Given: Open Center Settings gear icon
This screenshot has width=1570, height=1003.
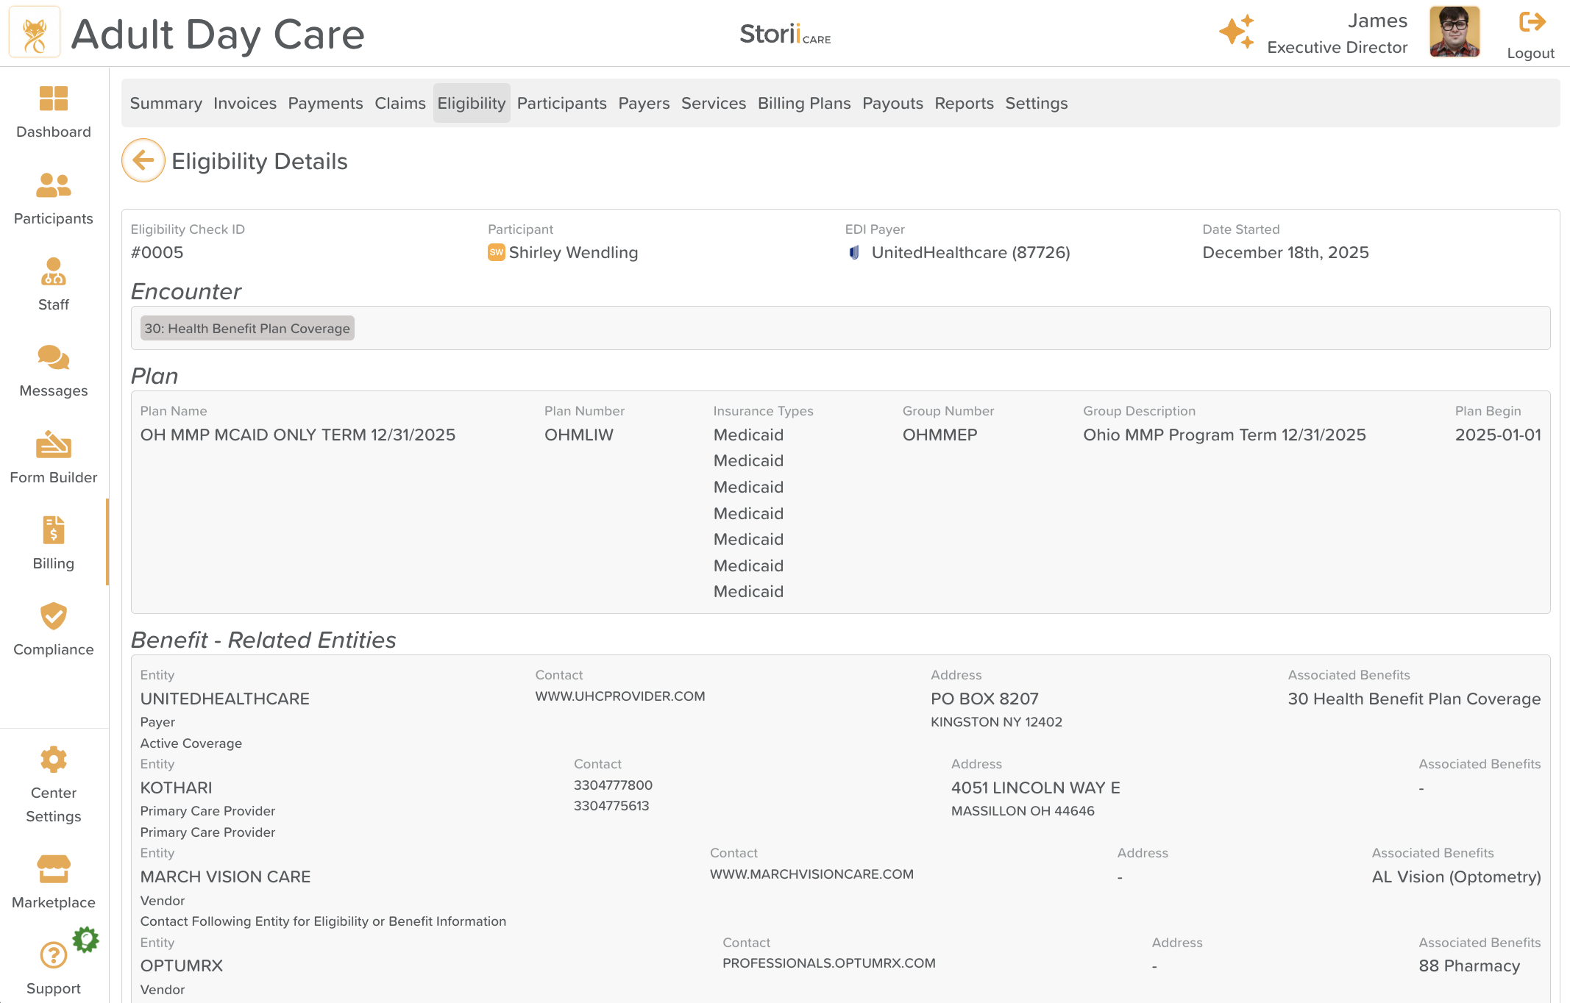Looking at the screenshot, I should pos(53,760).
